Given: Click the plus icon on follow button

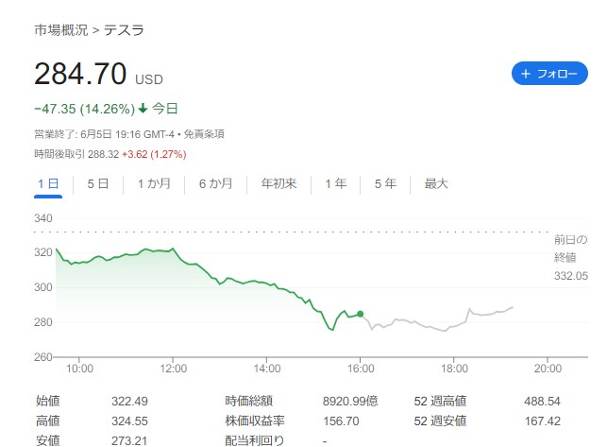Looking at the screenshot, I should tap(527, 74).
